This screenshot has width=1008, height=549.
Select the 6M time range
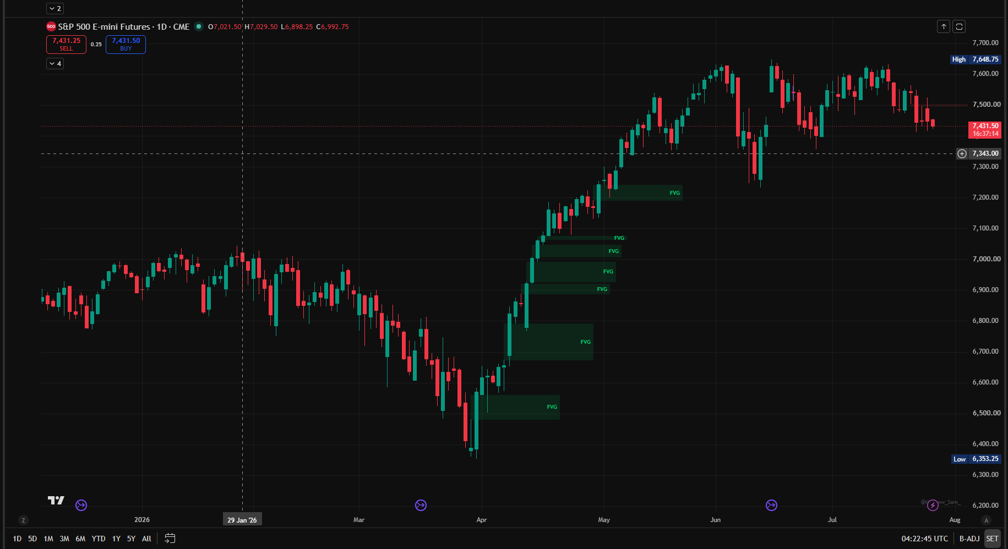(x=80, y=539)
